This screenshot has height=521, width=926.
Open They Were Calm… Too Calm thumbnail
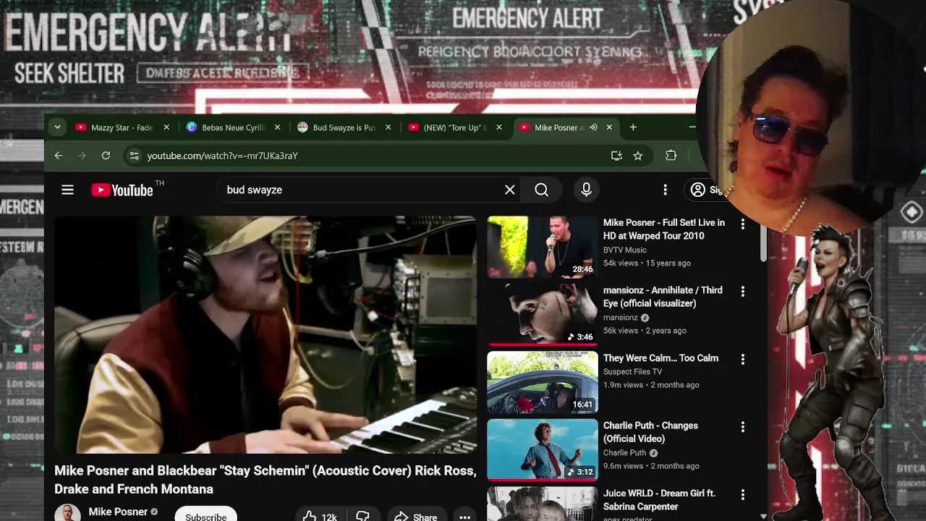point(543,382)
